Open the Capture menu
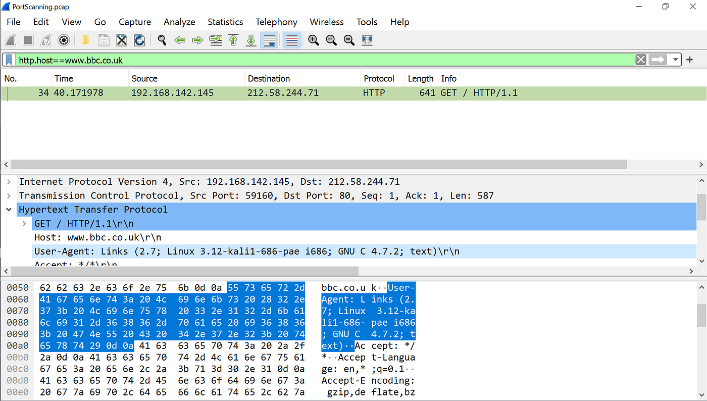 [135, 22]
